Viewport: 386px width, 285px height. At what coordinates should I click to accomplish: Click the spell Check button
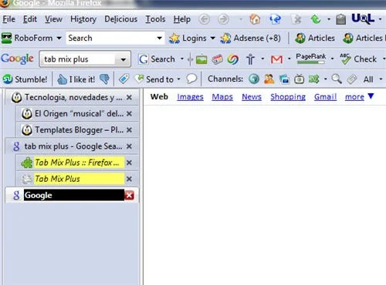358,59
